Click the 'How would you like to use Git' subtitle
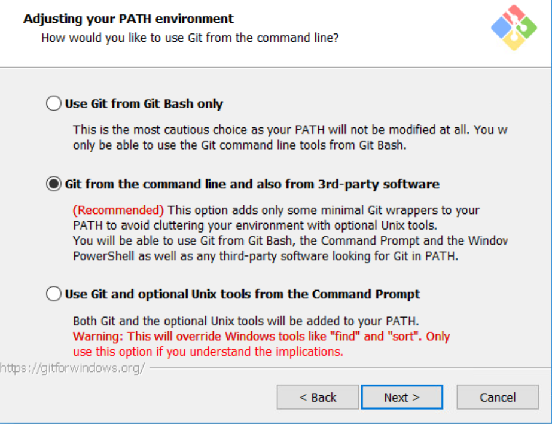552x424 pixels. pos(190,38)
